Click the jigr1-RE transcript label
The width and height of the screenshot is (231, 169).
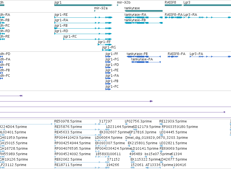pyautogui.click(x=61, y=15)
